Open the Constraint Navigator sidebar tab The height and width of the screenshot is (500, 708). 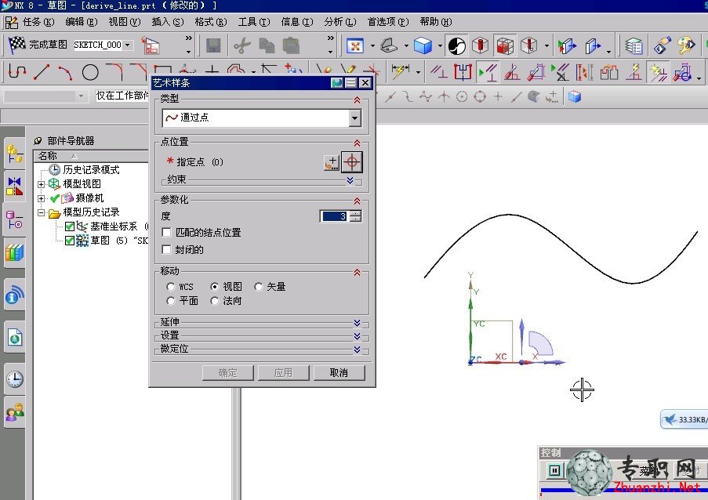coord(14,186)
